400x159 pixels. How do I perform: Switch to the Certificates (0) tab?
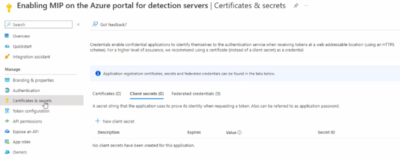click(x=107, y=94)
